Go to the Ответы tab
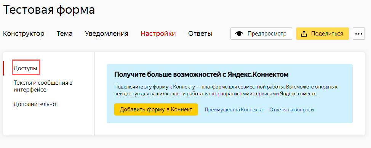371x148 pixels. coord(200,34)
